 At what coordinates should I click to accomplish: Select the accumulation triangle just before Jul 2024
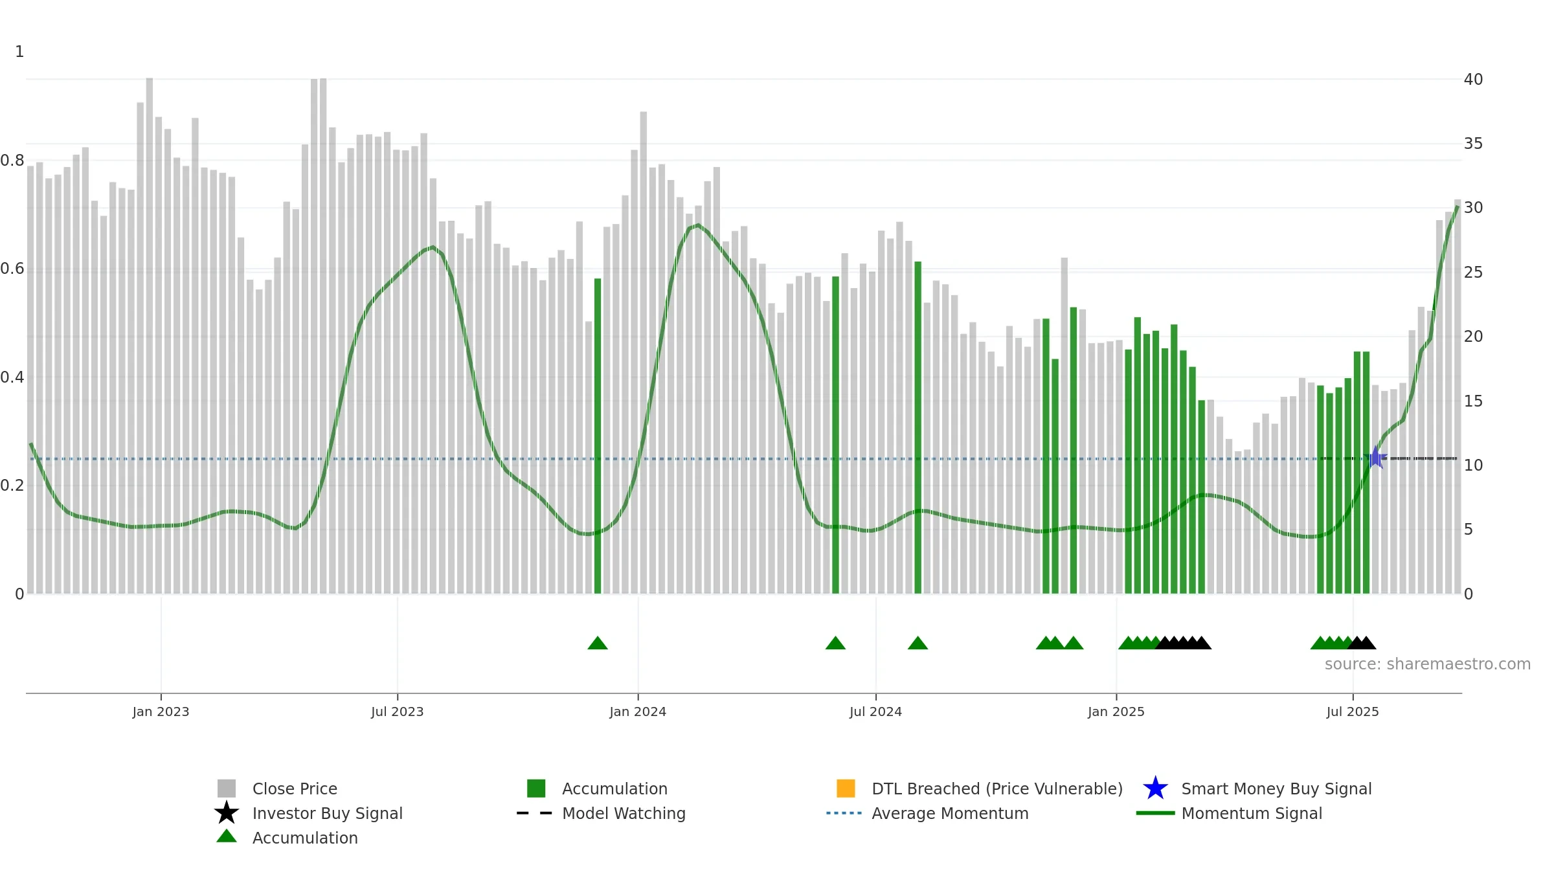(835, 643)
